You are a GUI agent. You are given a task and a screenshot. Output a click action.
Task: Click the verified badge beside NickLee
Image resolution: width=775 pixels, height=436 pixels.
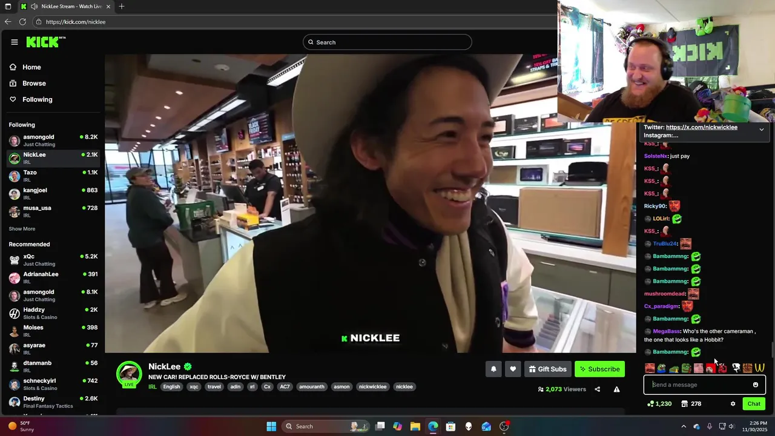pos(188,366)
